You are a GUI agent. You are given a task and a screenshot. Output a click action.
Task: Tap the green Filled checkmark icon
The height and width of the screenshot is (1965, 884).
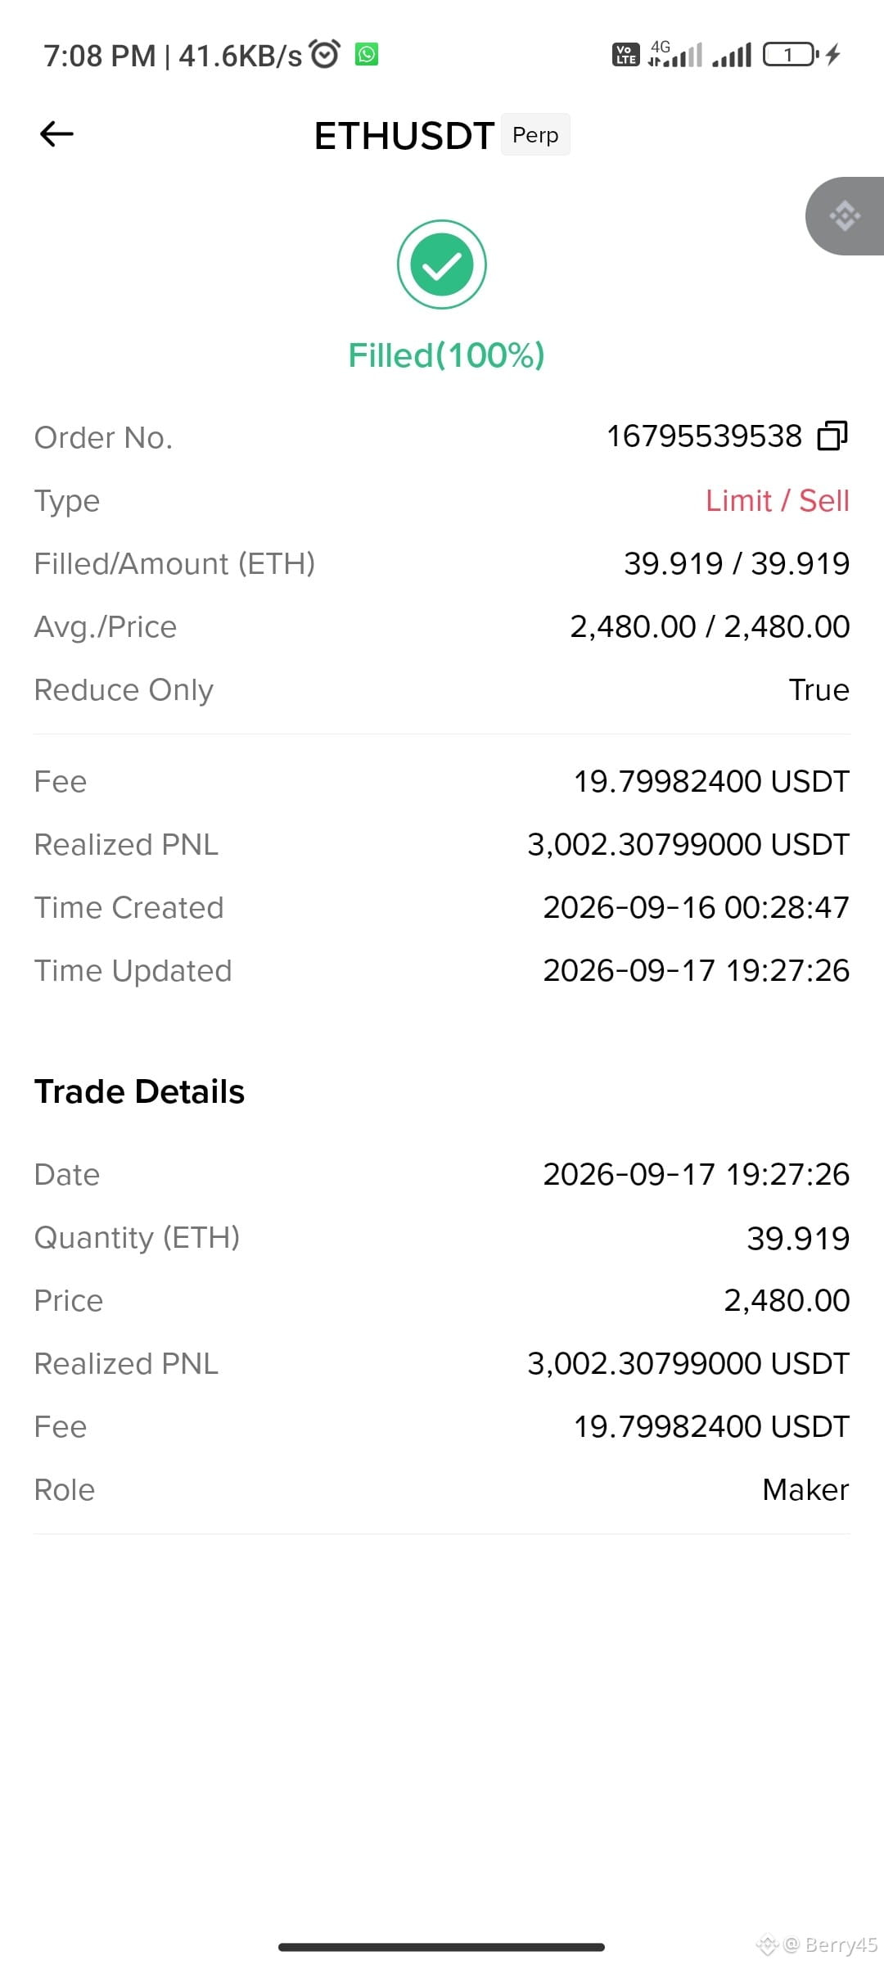tap(442, 264)
